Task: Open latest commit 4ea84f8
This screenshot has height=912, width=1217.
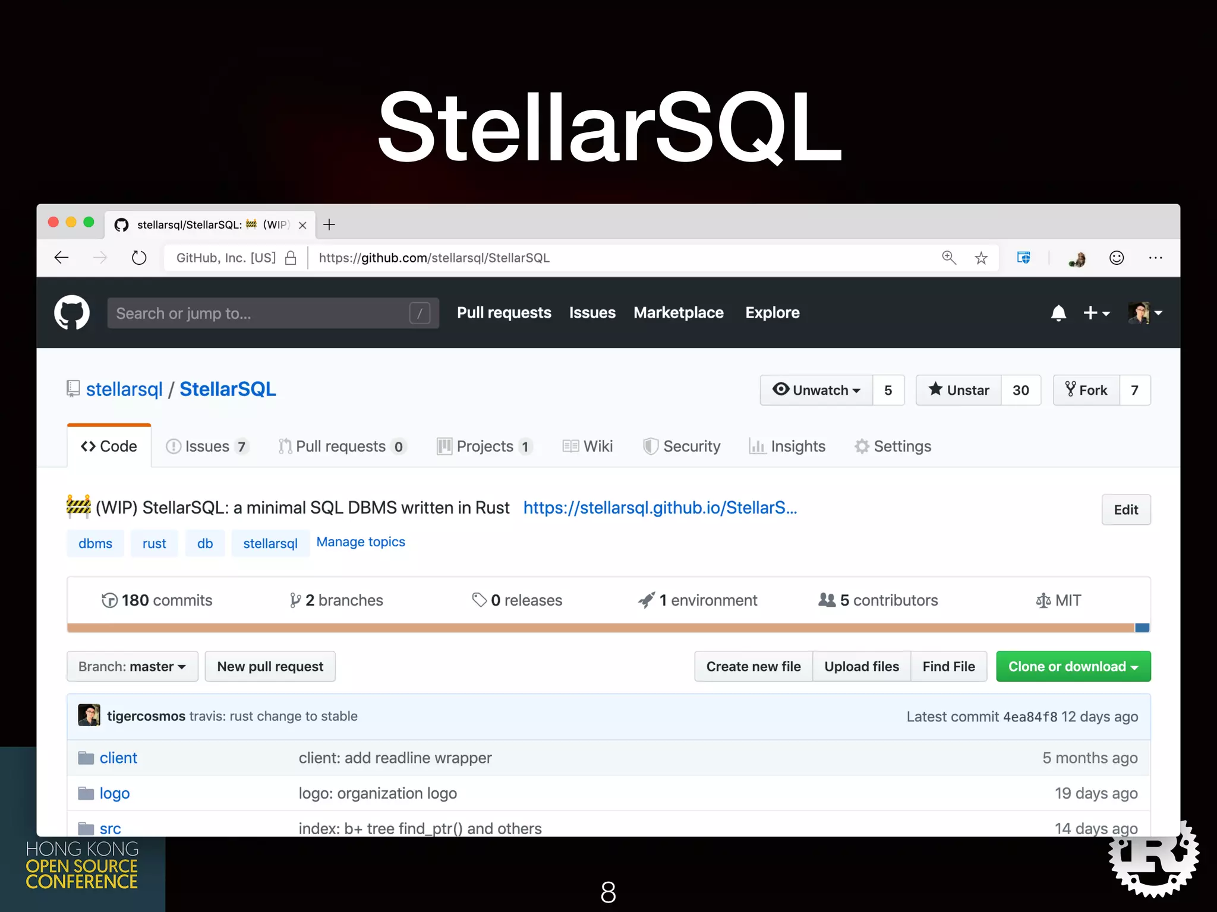Action: pyautogui.click(x=1030, y=717)
